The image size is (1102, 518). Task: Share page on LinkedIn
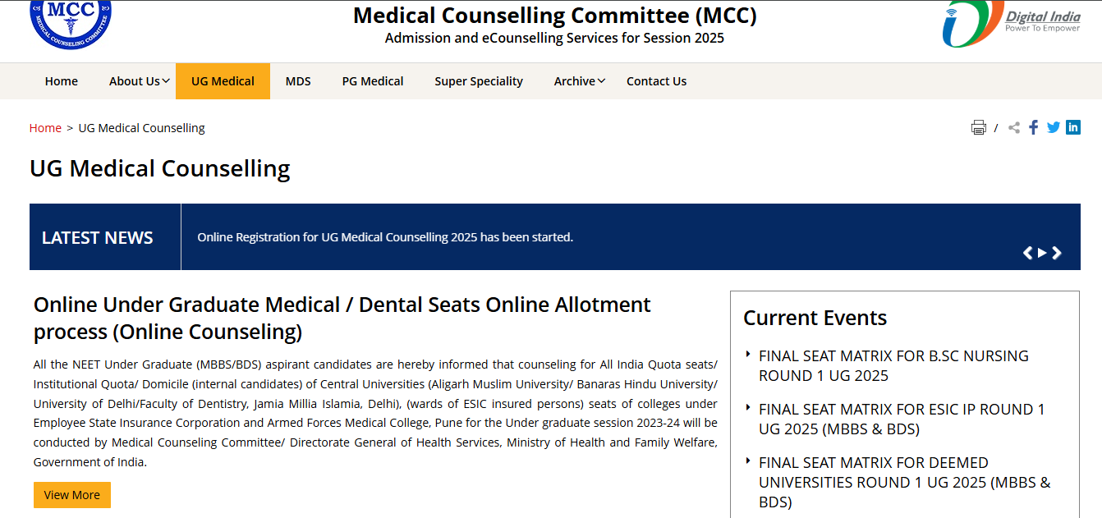point(1073,127)
